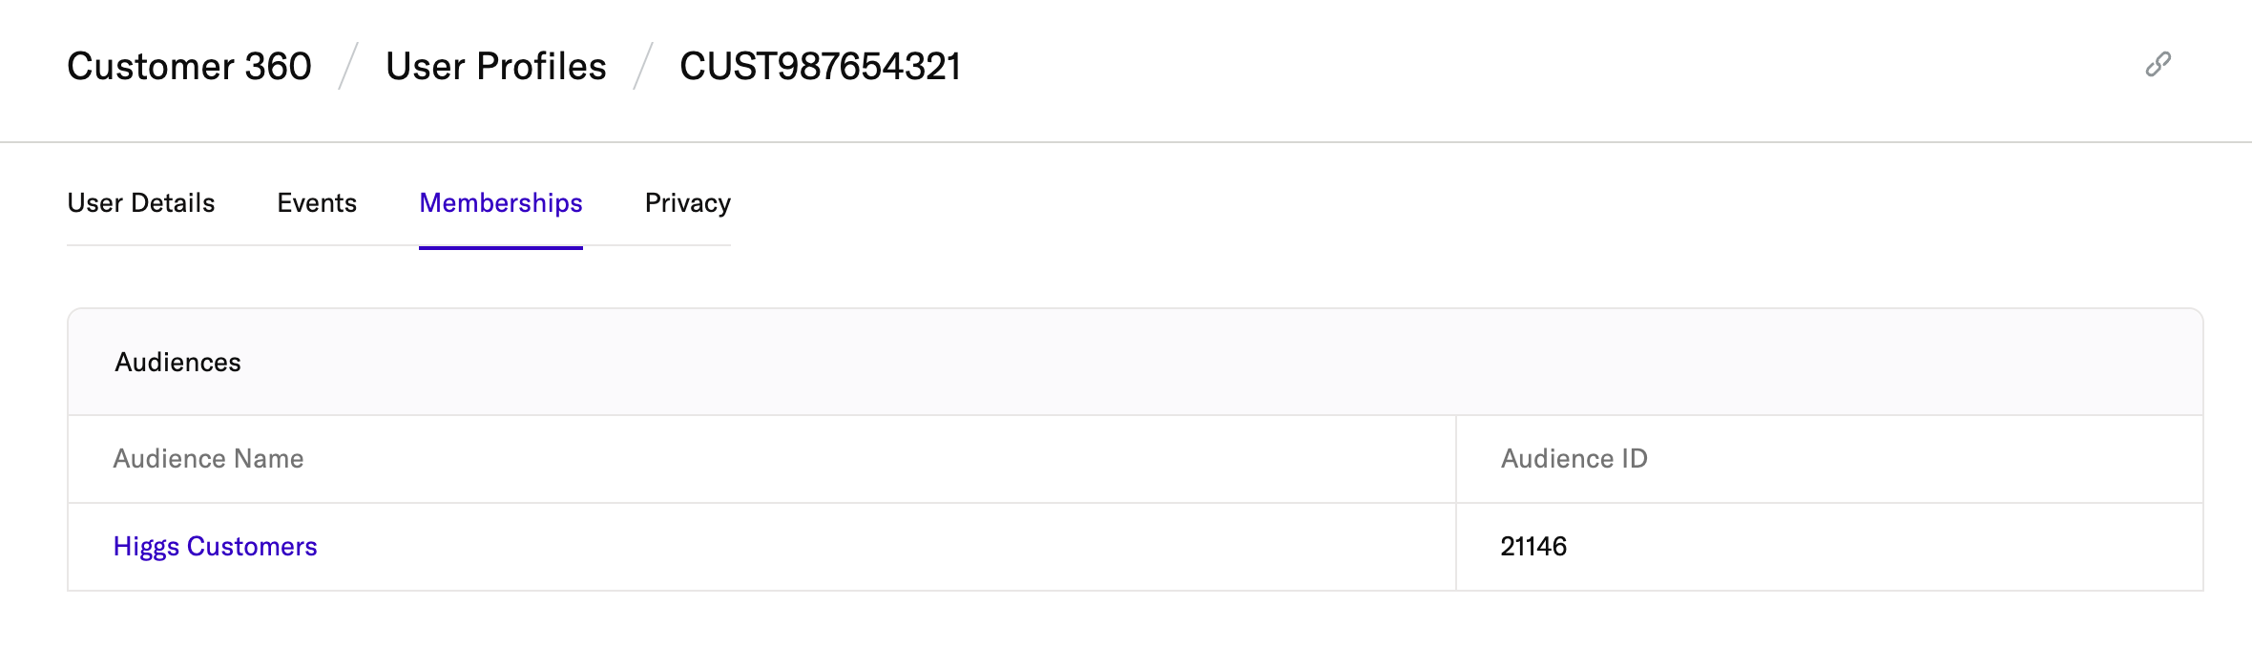Click the copy link chain icon
2252x668 pixels.
point(2158,65)
